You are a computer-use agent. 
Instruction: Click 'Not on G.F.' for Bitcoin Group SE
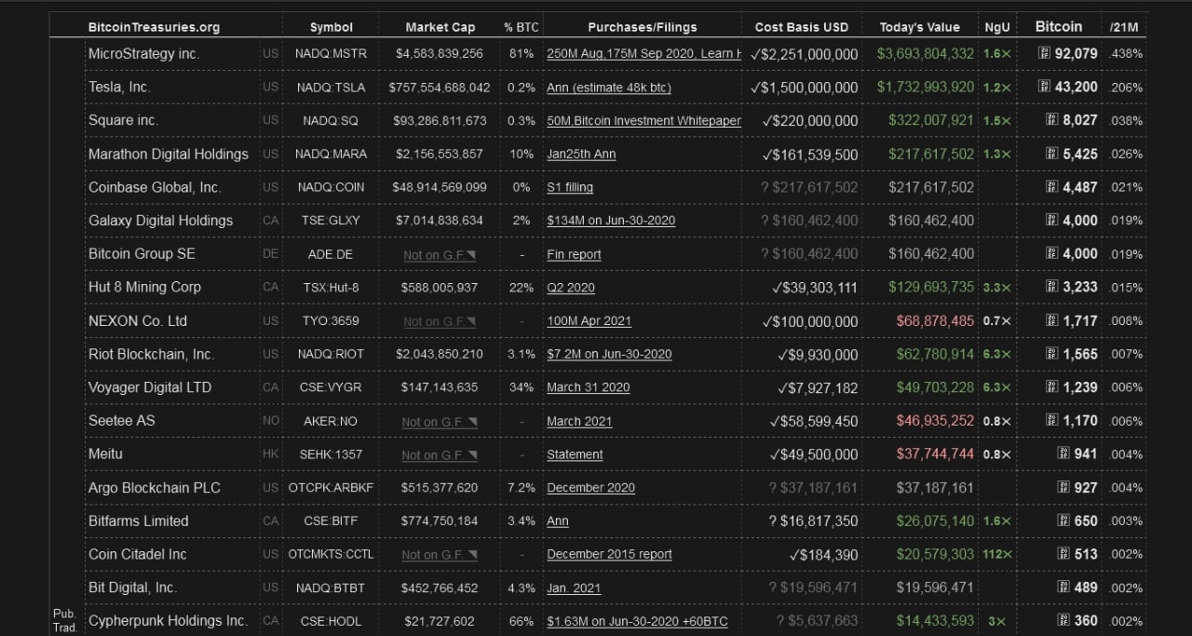[x=440, y=255]
